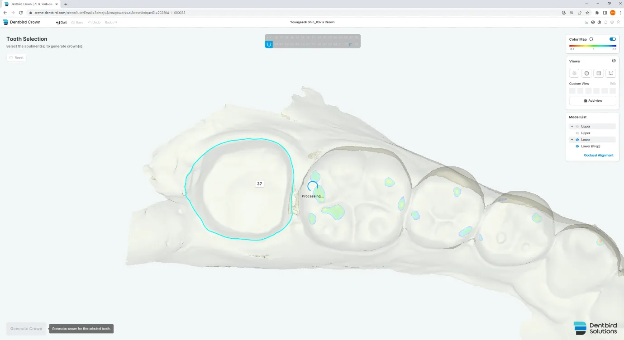Screen dimensions: 624x340
Task: Select the first faded view preset icon
Action: (574, 73)
